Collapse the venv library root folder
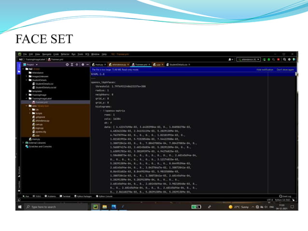The width and height of the screenshot is (308, 231). [x=27, y=106]
